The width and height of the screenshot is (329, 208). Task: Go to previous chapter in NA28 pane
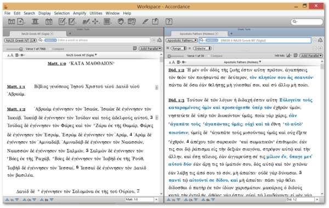coord(25,200)
